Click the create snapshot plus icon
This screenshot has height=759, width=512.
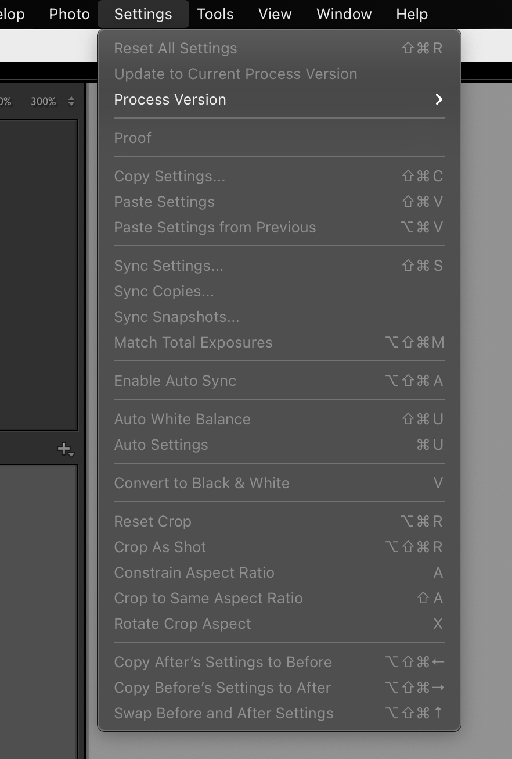62,448
